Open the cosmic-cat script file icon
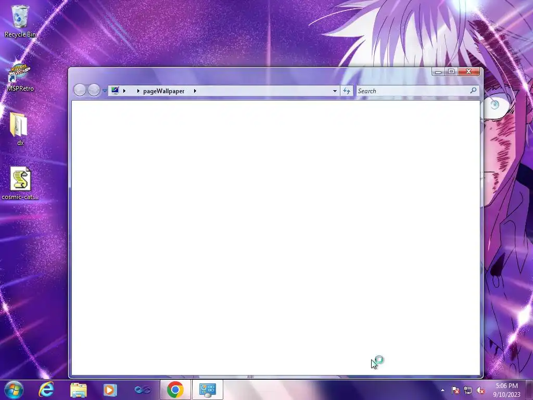This screenshot has height=400, width=533. tap(20, 183)
